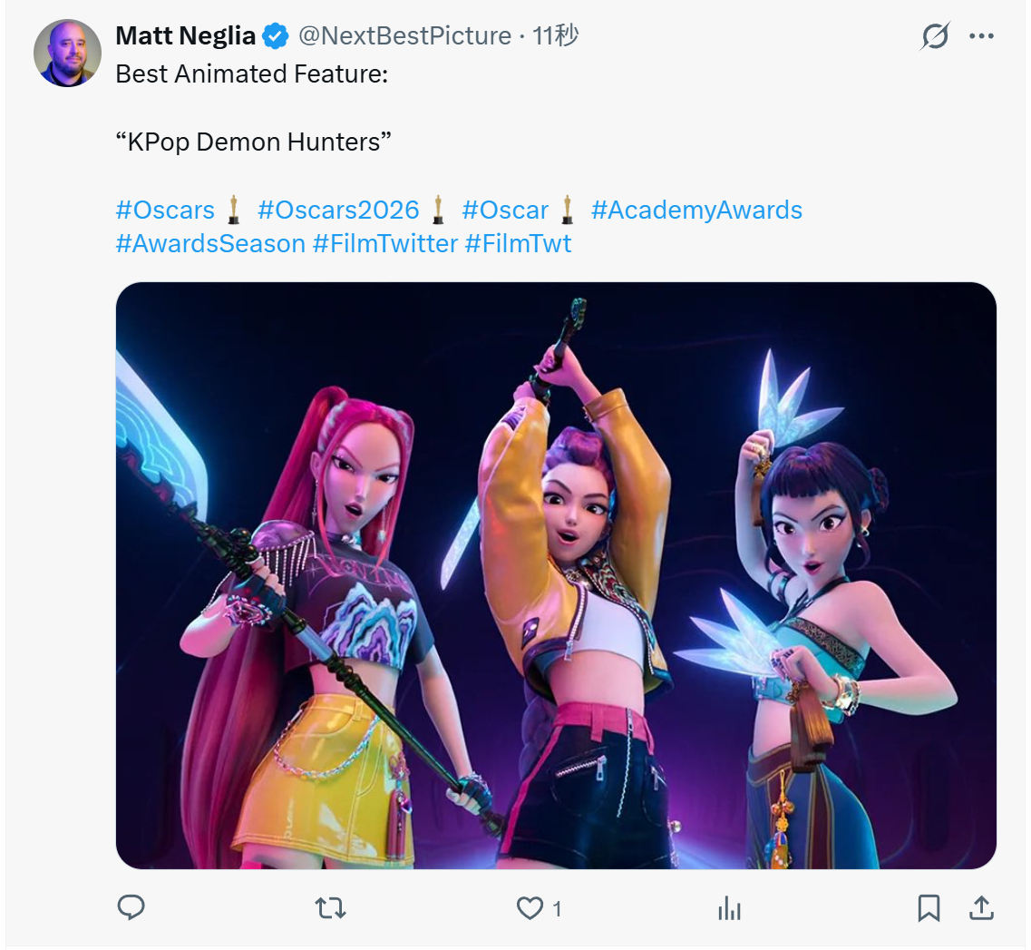Enlarge the KPop Demon Hunters image
1031x950 pixels.
pos(556,575)
